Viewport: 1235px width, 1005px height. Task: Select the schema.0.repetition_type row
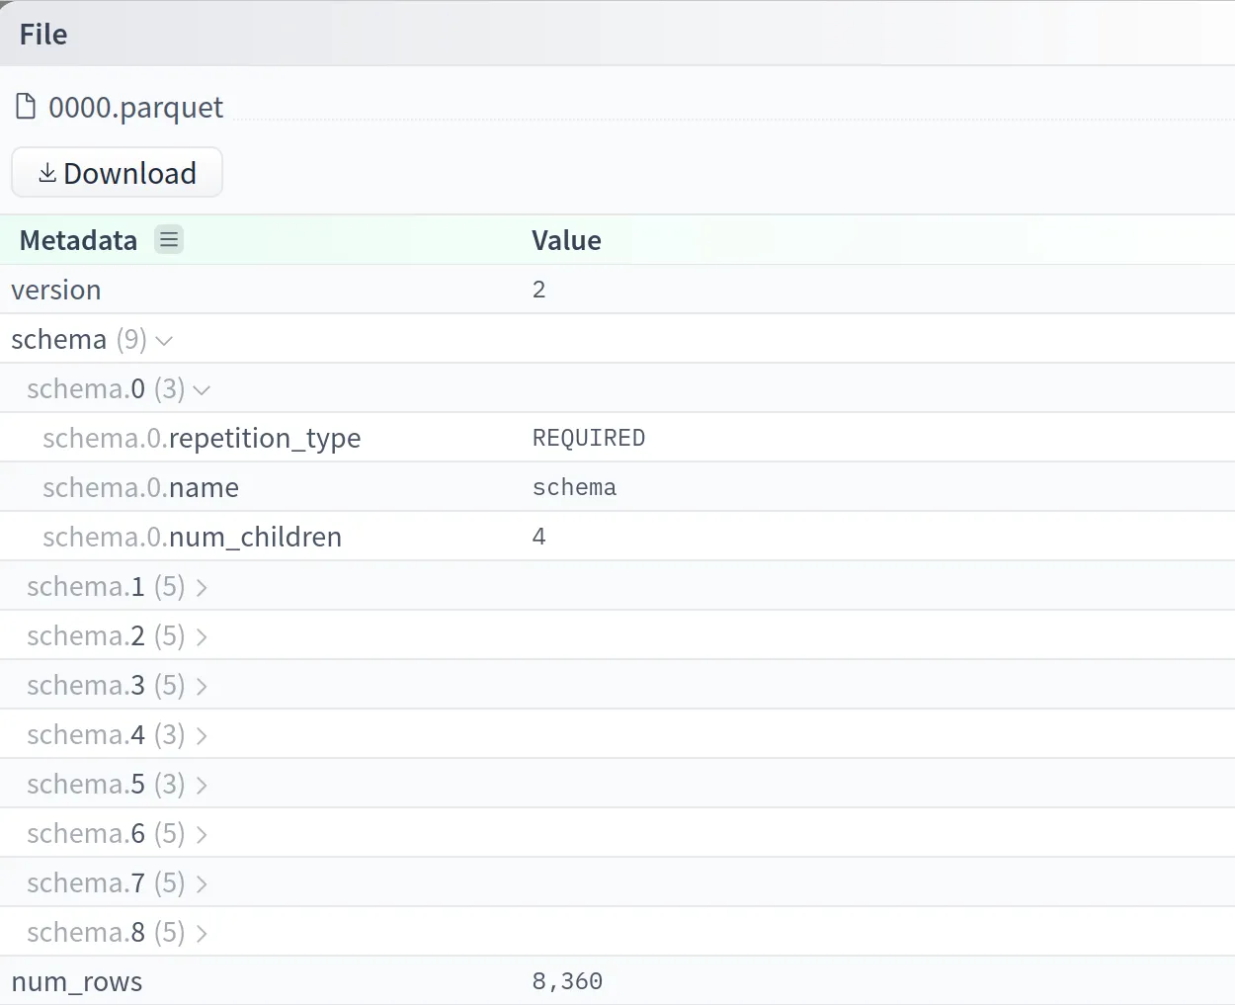pos(202,438)
